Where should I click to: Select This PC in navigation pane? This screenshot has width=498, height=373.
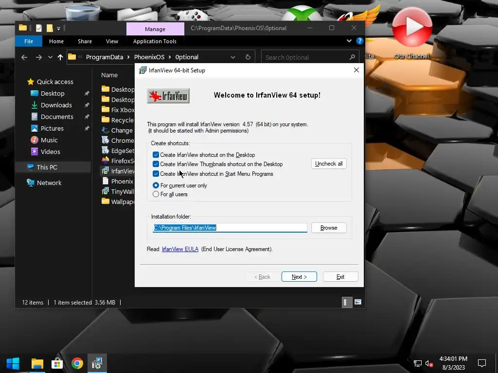click(47, 167)
